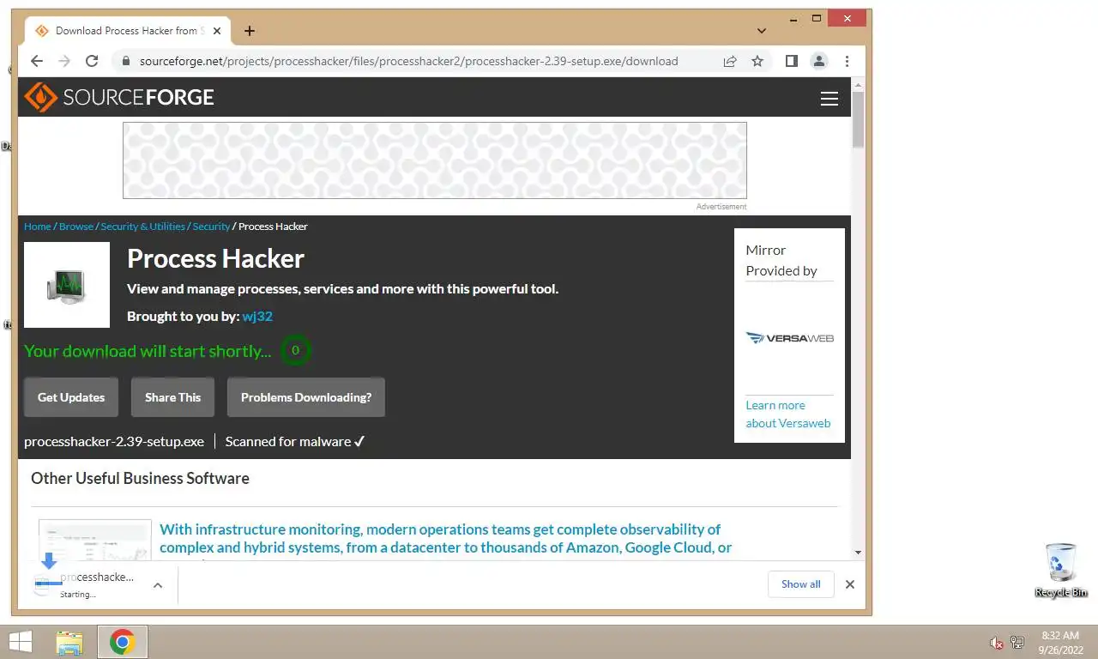Click the download countdown circle

click(295, 350)
